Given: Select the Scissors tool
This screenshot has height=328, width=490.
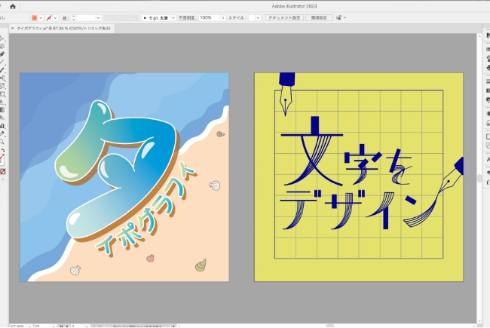Looking at the screenshot, I should tap(2, 78).
